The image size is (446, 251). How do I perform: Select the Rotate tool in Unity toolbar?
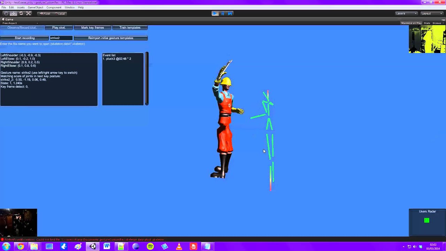pyautogui.click(x=21, y=13)
